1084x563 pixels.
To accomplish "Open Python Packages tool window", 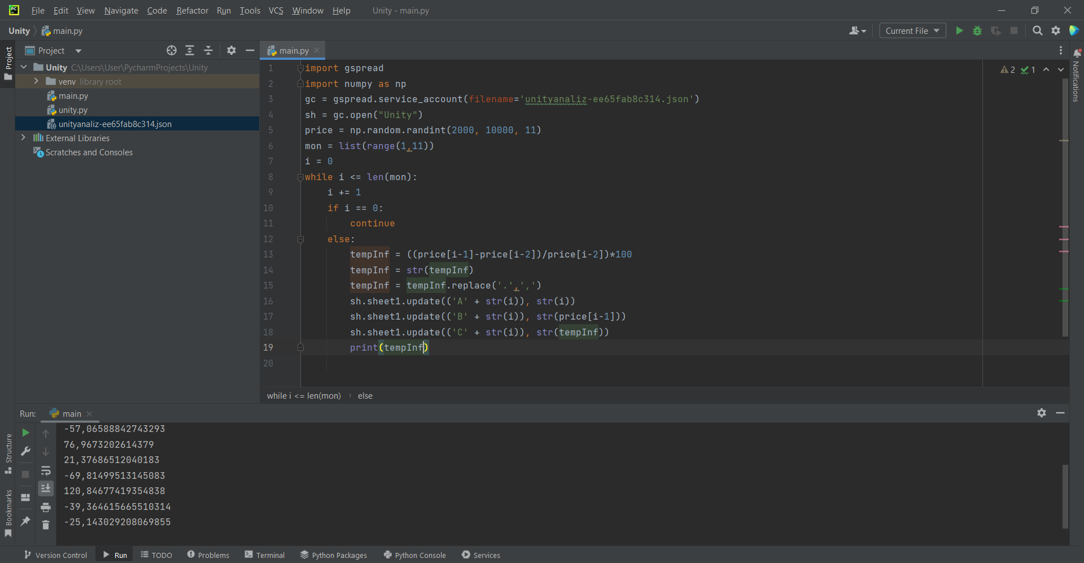I will click(x=334, y=555).
